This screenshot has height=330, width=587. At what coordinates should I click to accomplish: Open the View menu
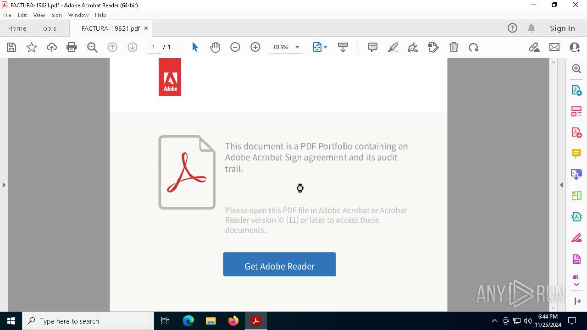click(x=39, y=15)
